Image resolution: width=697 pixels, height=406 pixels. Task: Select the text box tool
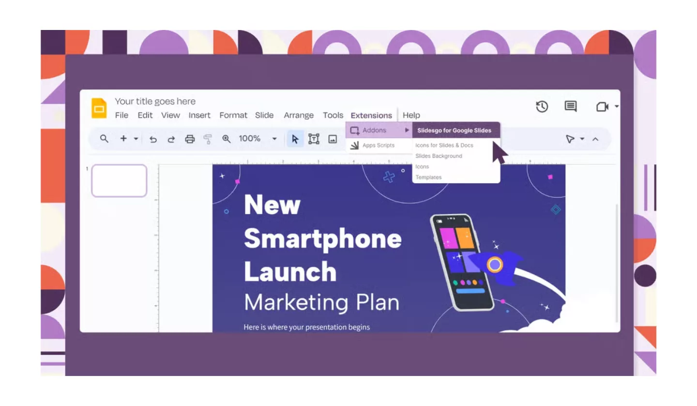(314, 139)
